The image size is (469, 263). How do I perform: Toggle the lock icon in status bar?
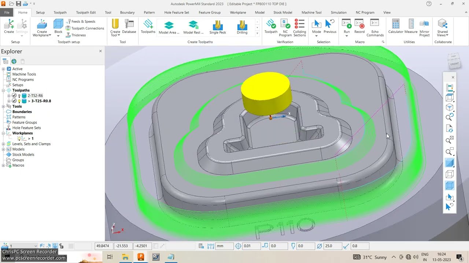(62, 246)
